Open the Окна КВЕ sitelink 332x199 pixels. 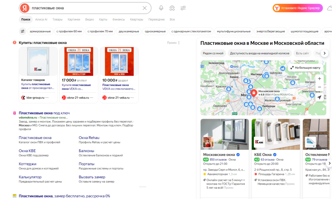27,151
